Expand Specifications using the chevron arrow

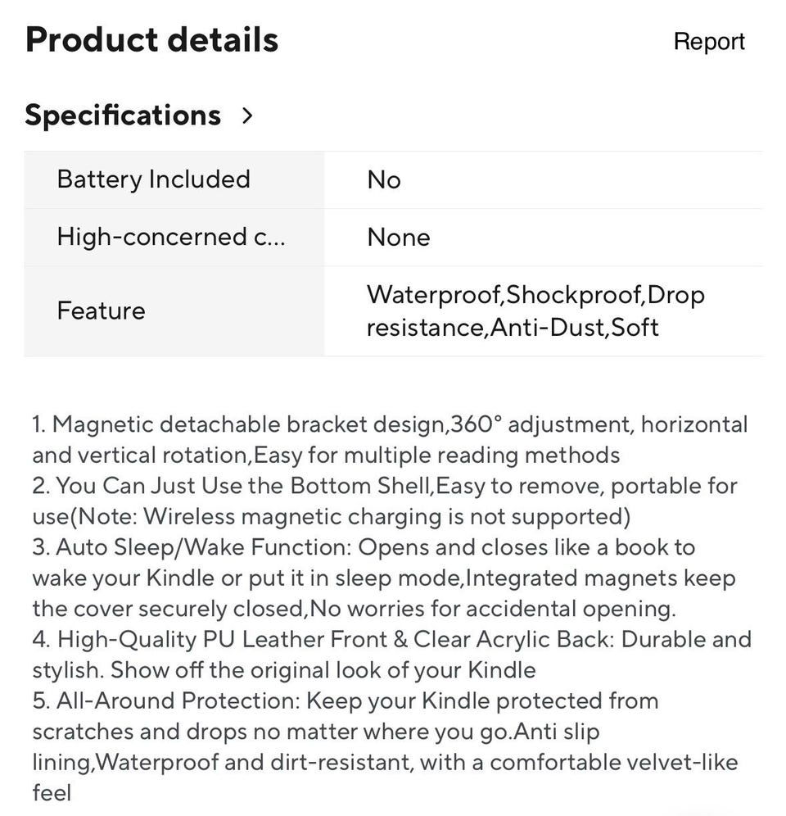247,115
